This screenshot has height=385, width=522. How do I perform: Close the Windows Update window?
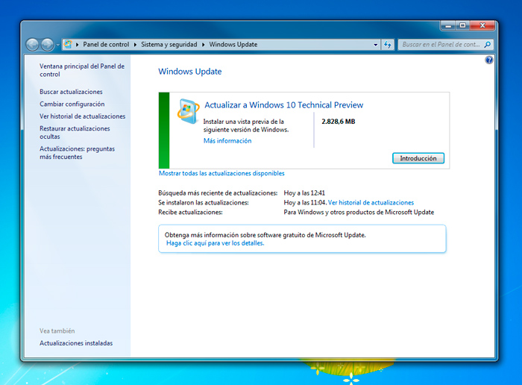click(x=482, y=25)
